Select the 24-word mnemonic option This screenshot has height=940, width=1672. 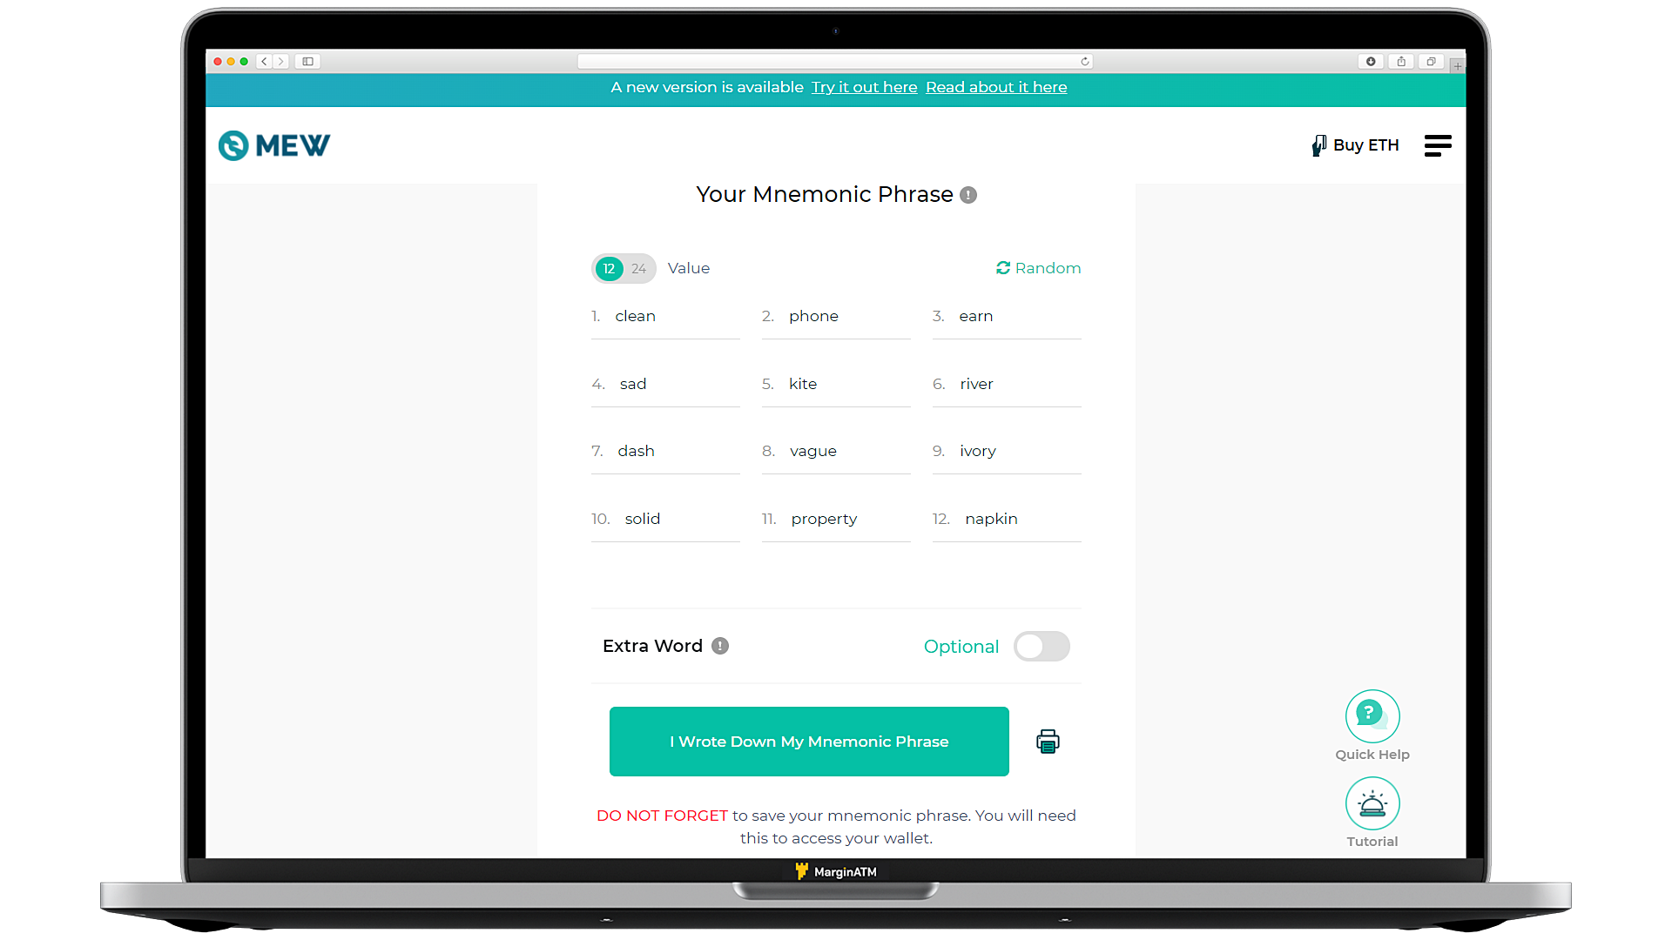[638, 267]
